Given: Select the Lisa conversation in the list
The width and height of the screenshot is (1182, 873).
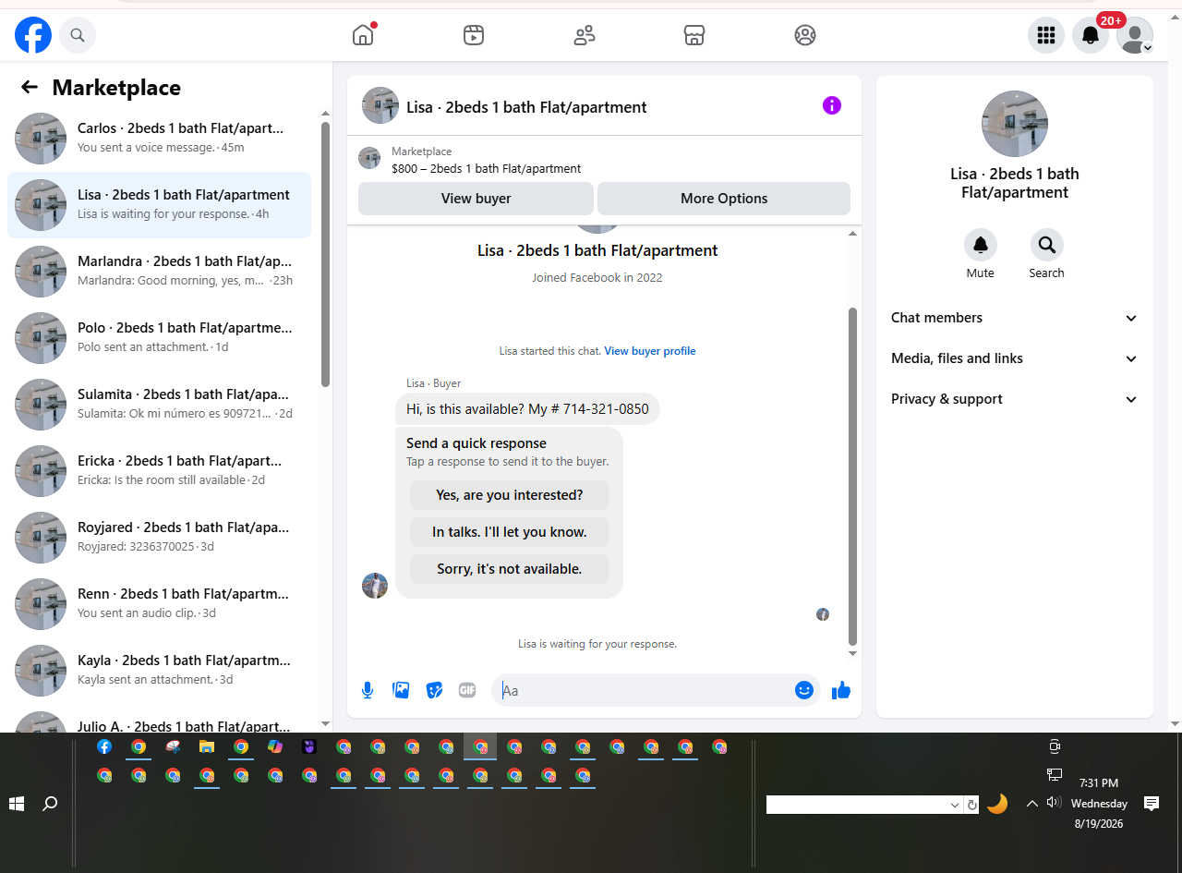Looking at the screenshot, I should click(x=159, y=205).
